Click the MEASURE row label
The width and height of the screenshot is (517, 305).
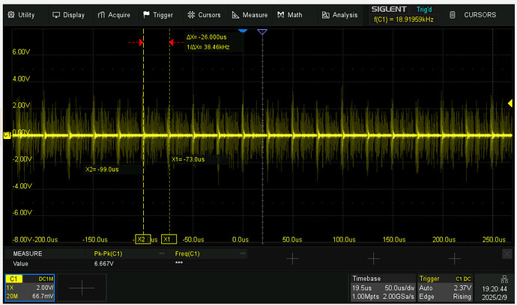tap(28, 253)
